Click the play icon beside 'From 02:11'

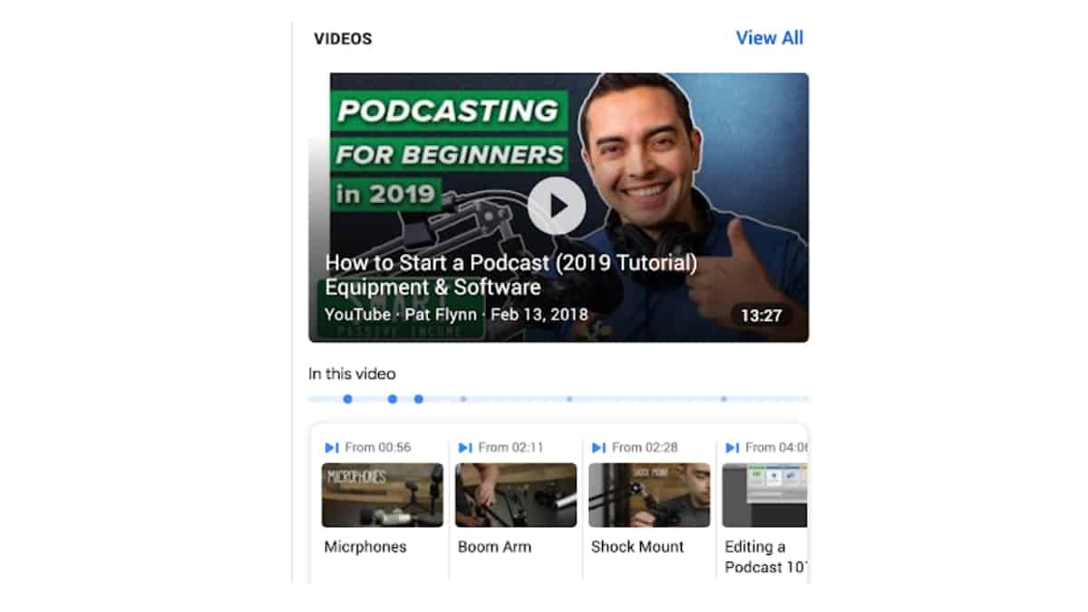[465, 447]
